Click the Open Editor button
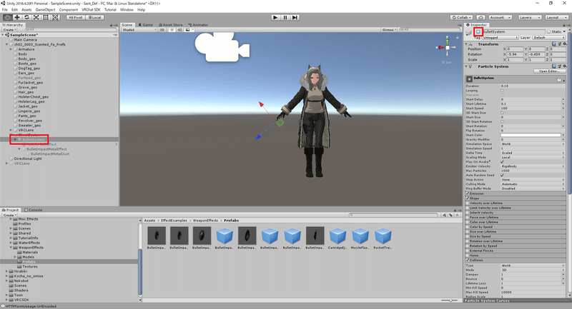This screenshot has height=309, width=572. [549, 71]
